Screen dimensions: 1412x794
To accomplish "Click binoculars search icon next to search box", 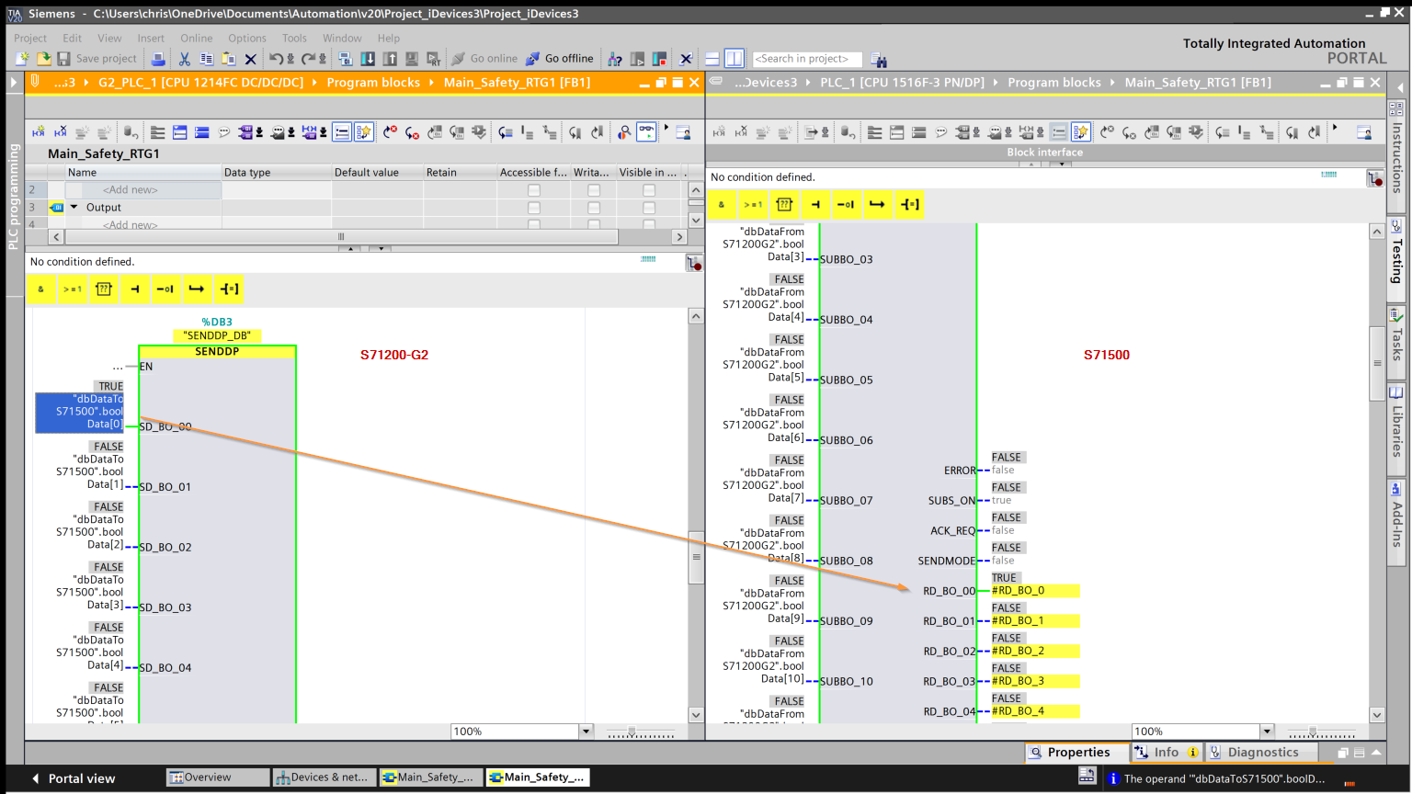I will [879, 60].
